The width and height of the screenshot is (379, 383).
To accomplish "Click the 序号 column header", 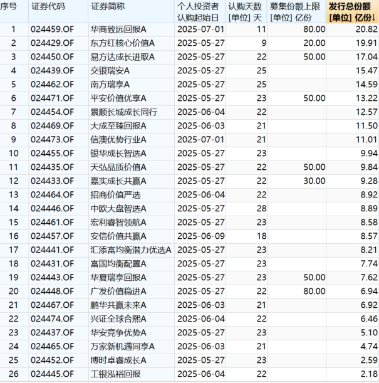I will pos(14,11).
